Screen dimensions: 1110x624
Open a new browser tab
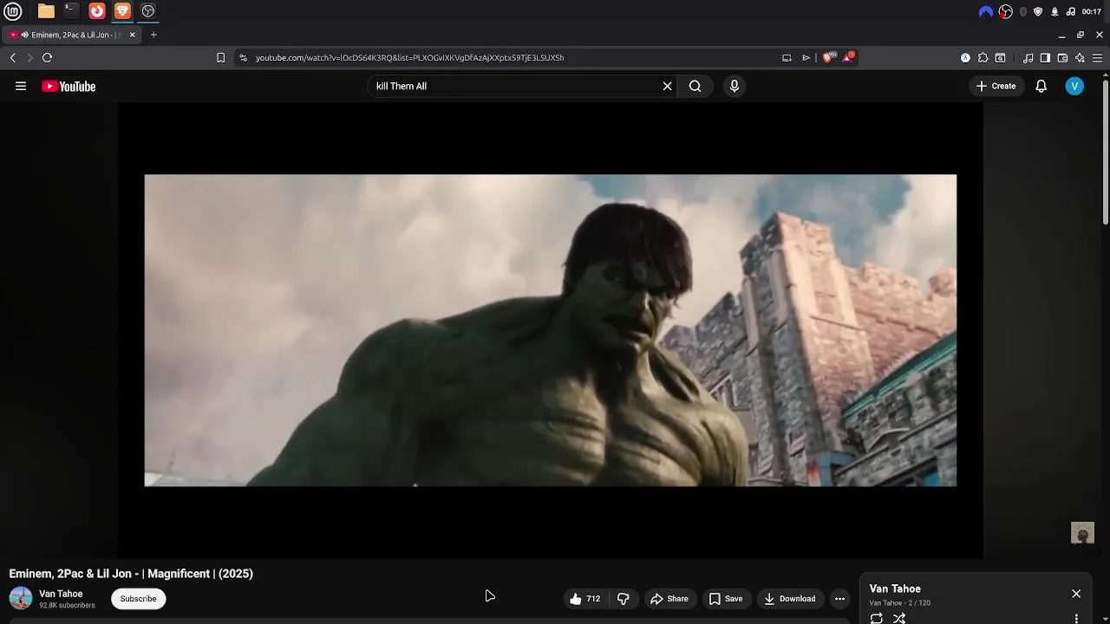pyautogui.click(x=153, y=35)
